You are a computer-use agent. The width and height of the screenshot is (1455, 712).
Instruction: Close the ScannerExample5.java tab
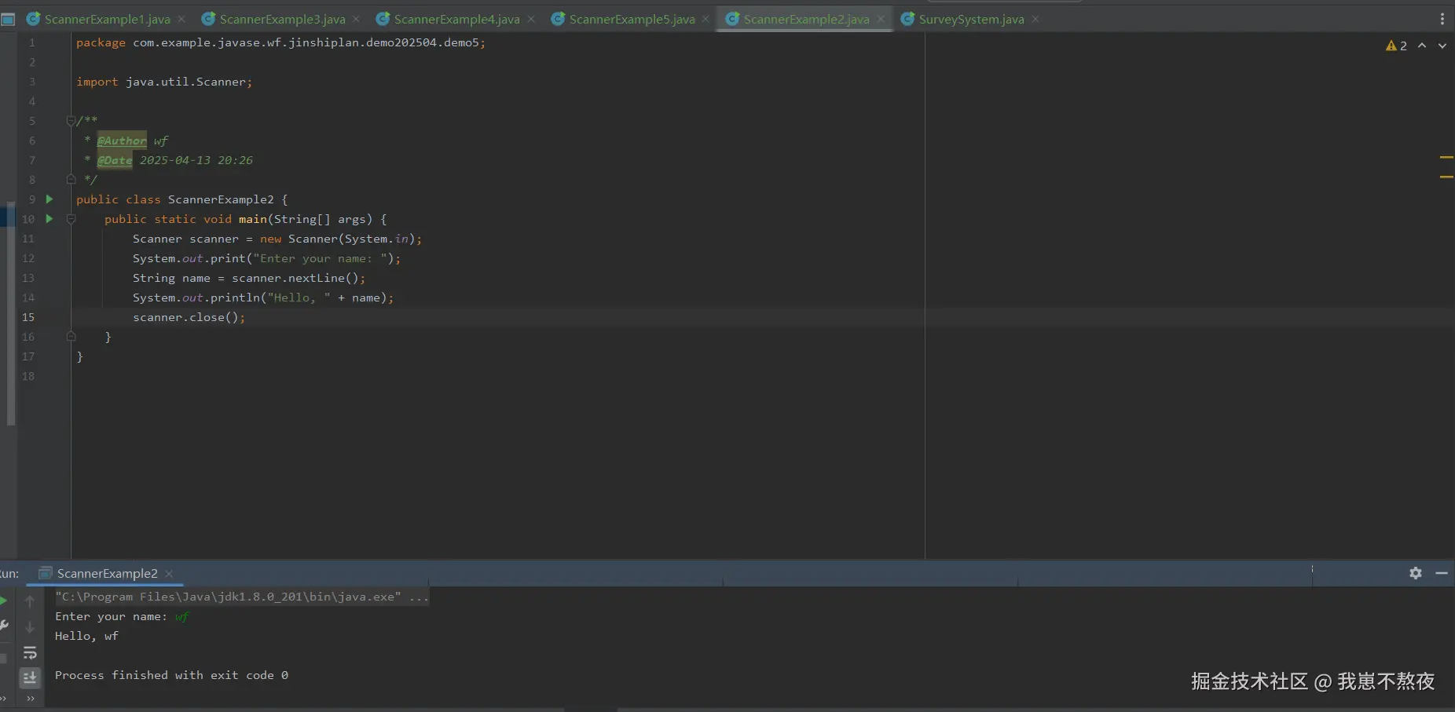706,19
